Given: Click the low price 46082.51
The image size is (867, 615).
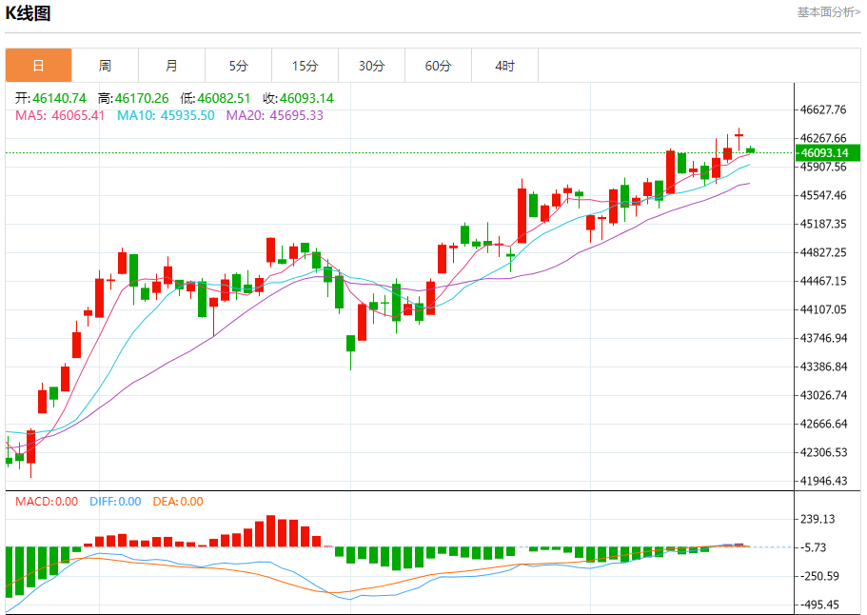Looking at the screenshot, I should [224, 98].
